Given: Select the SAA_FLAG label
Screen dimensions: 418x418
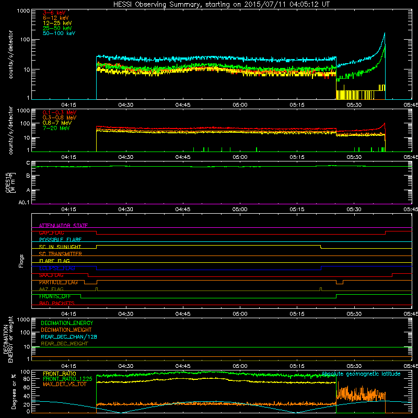Looking at the screenshot, I should tap(51, 275).
